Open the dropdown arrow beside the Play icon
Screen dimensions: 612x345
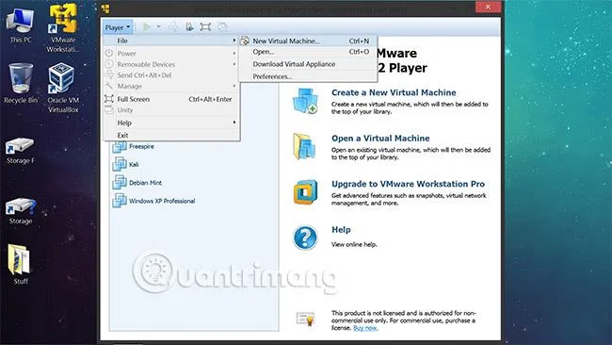[158, 27]
